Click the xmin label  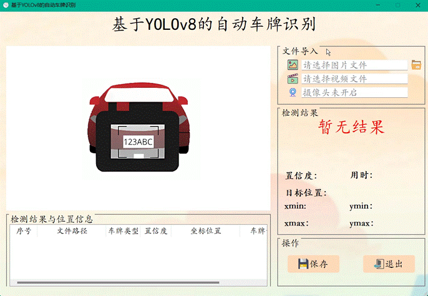pyautogui.click(x=295, y=206)
